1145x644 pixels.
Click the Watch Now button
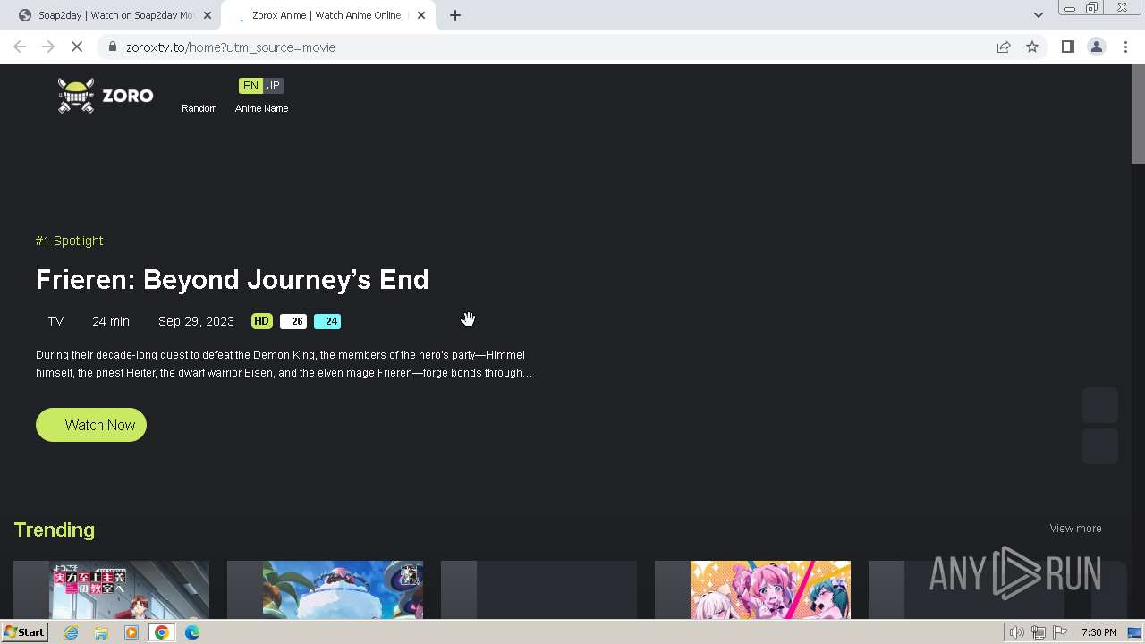pyautogui.click(x=91, y=425)
